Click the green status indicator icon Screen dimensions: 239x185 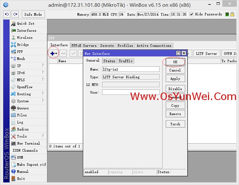tap(227, 14)
